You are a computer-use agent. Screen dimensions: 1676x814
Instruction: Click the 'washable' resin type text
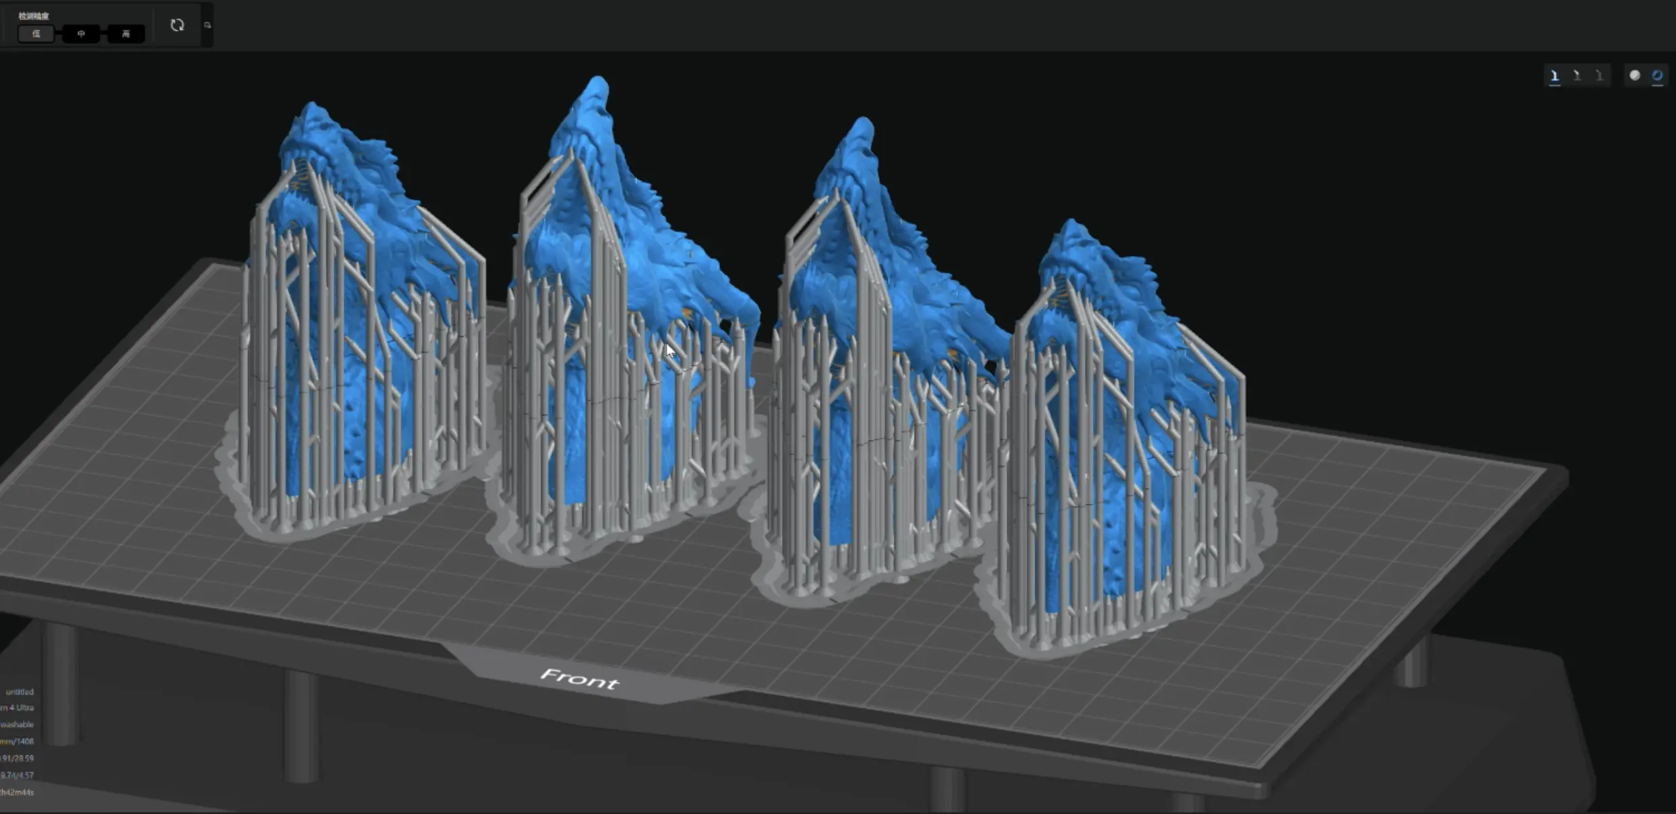pyautogui.click(x=18, y=724)
